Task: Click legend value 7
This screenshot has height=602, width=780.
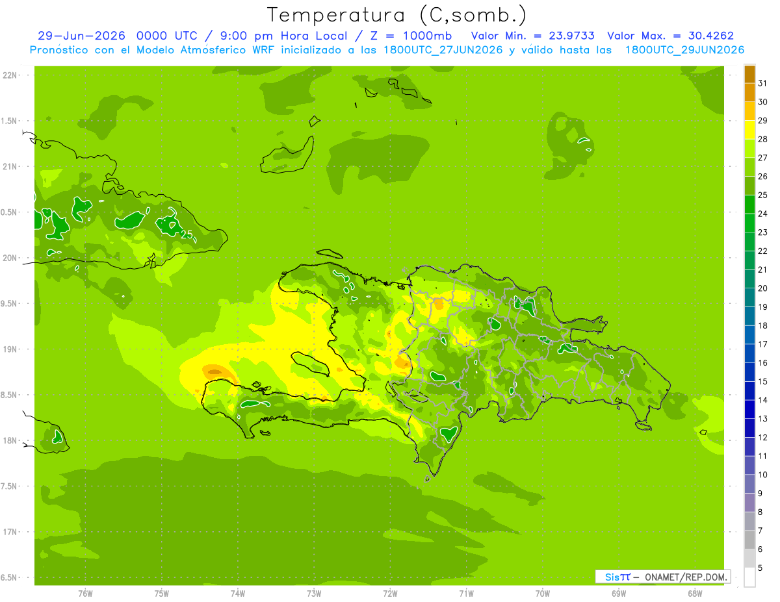Action: tap(760, 531)
